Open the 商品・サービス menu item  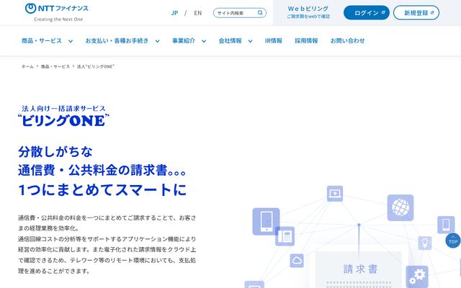pyautogui.click(x=42, y=41)
